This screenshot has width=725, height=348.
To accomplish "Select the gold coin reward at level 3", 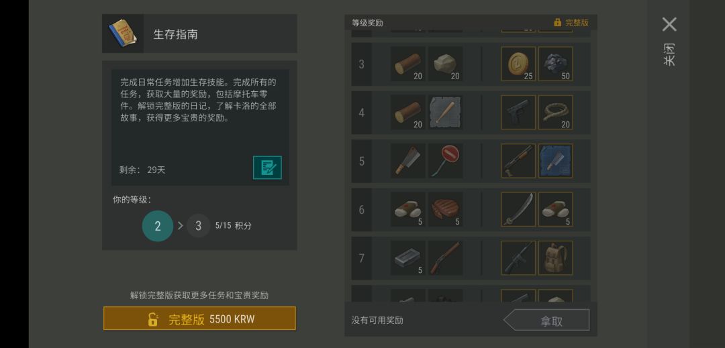I will point(518,64).
